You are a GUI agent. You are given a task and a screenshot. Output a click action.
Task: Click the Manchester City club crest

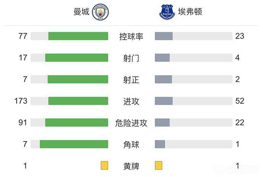coord(101,12)
